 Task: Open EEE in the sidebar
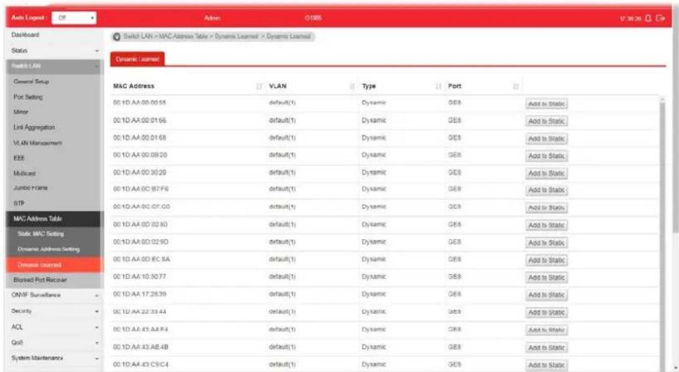click(19, 158)
